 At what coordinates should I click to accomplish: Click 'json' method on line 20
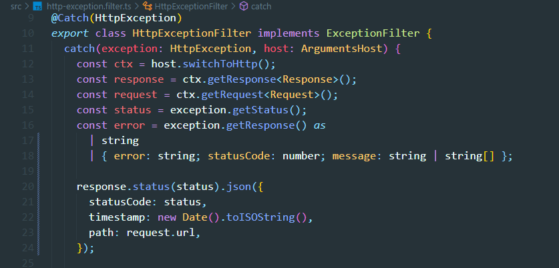pyautogui.click(x=239, y=187)
